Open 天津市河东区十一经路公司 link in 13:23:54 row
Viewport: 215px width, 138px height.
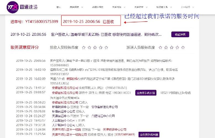[69, 135]
